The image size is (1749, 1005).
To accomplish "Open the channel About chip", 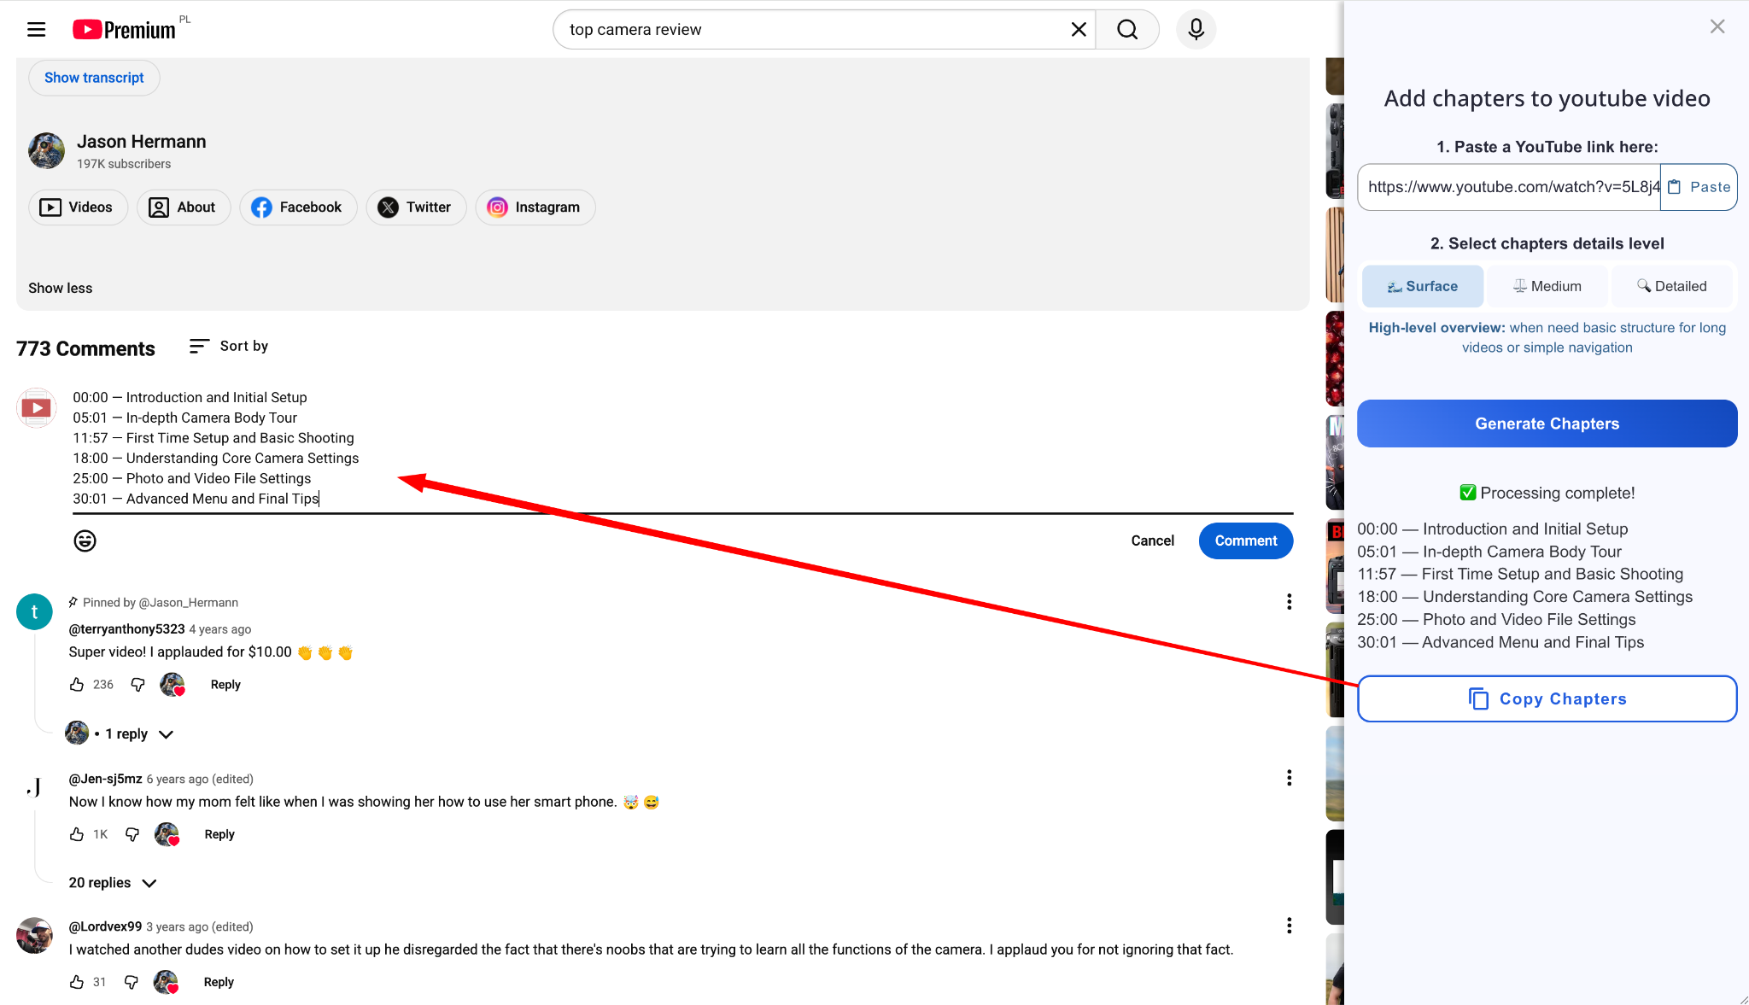I will click(183, 207).
